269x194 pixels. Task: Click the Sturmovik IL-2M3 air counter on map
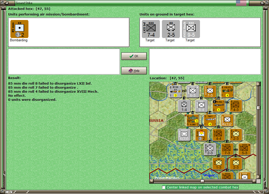(193, 120)
